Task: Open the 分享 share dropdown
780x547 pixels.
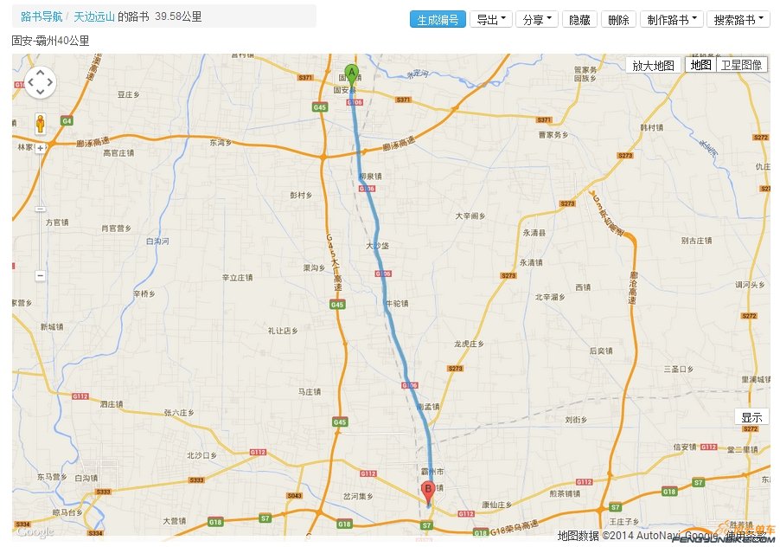Action: [x=536, y=18]
